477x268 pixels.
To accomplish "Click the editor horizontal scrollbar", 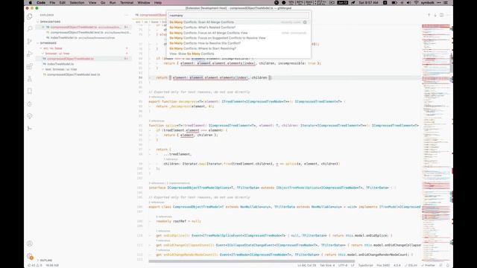I will coord(252,261).
